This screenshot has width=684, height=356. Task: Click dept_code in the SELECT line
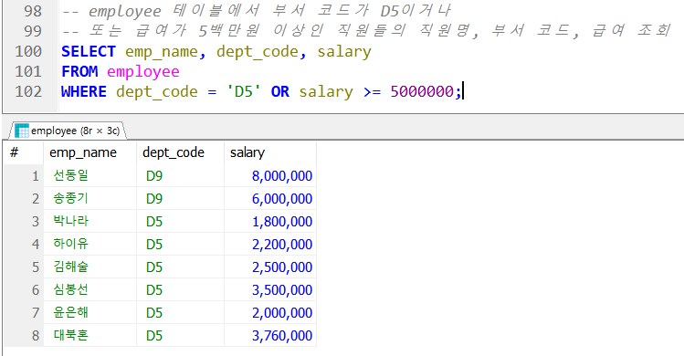point(258,52)
